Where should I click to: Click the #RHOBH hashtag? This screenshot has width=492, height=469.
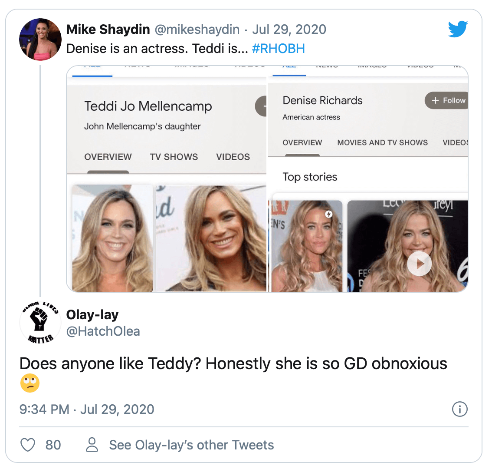tap(278, 48)
